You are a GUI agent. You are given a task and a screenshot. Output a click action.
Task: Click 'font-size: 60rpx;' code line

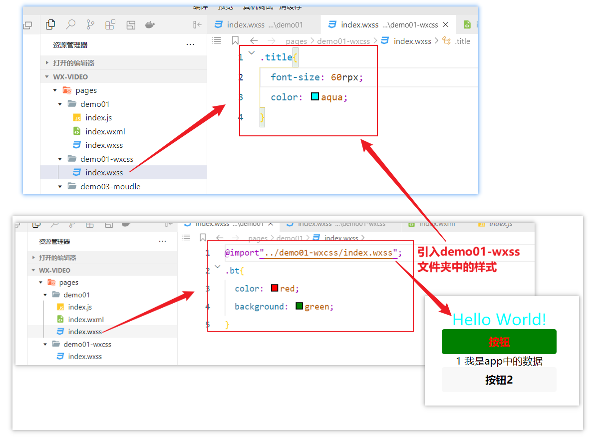(317, 77)
